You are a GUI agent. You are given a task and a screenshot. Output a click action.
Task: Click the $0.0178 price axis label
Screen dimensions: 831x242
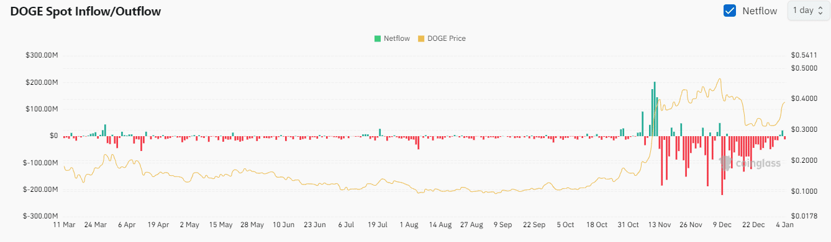(804, 216)
